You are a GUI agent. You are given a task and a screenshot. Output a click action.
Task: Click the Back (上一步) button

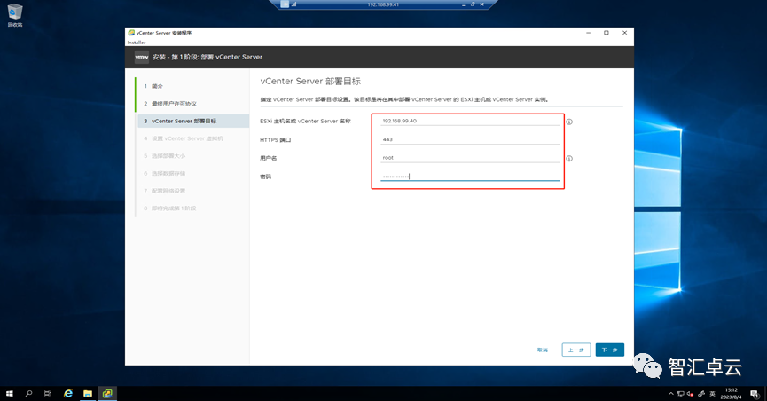pos(576,350)
